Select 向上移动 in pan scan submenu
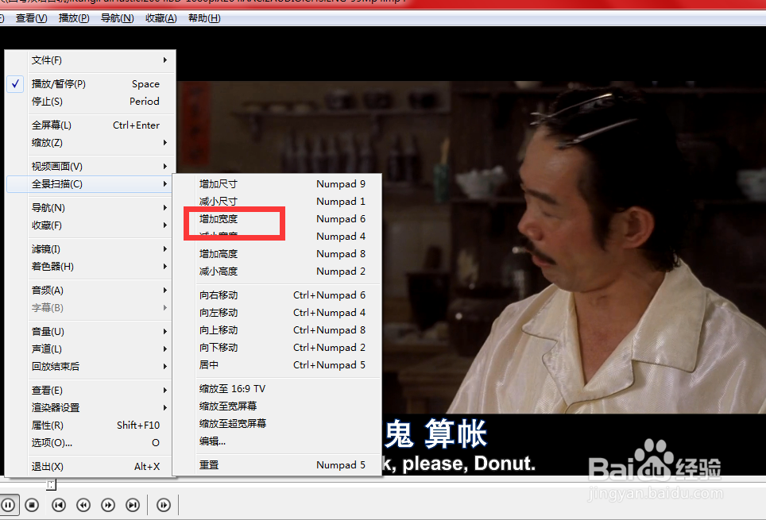 (277, 330)
